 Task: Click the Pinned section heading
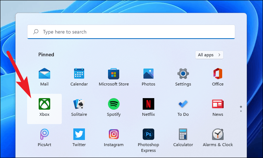[46, 54]
